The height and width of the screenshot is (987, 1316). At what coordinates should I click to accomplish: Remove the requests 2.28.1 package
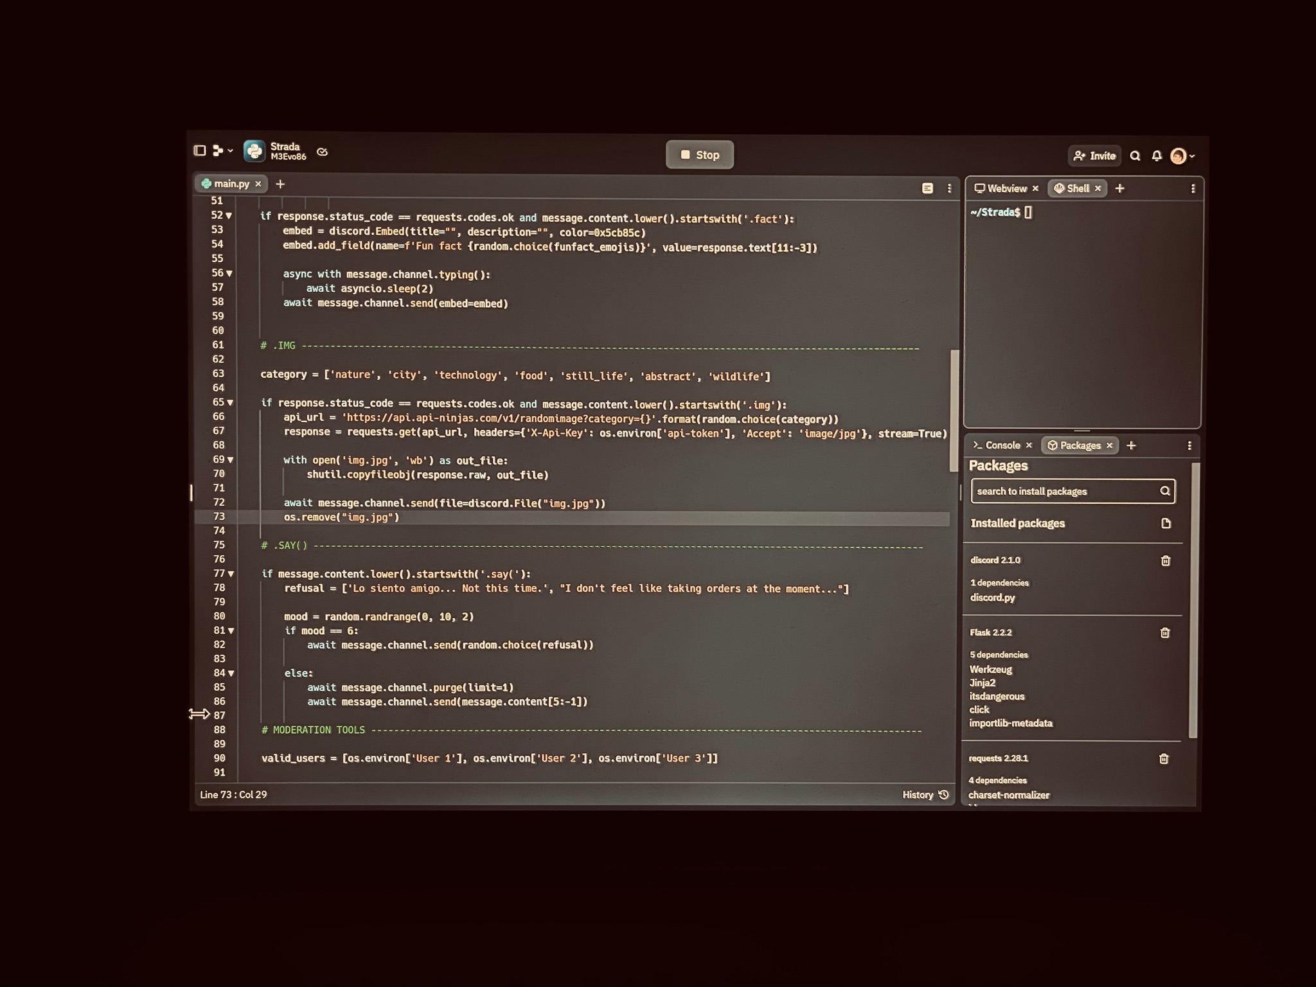(1164, 759)
